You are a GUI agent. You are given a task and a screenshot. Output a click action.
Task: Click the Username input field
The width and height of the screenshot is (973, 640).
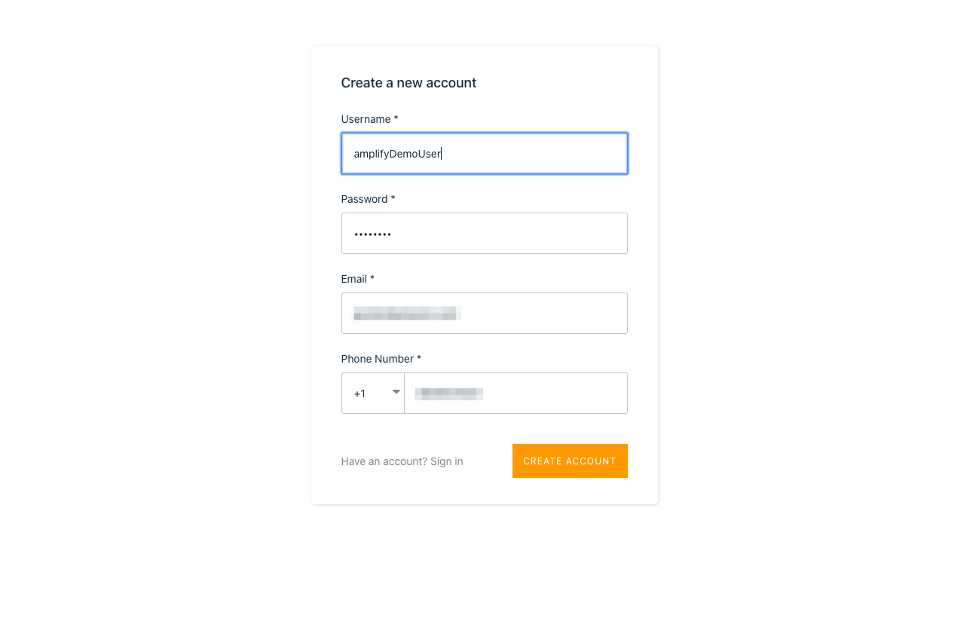point(528,154)
